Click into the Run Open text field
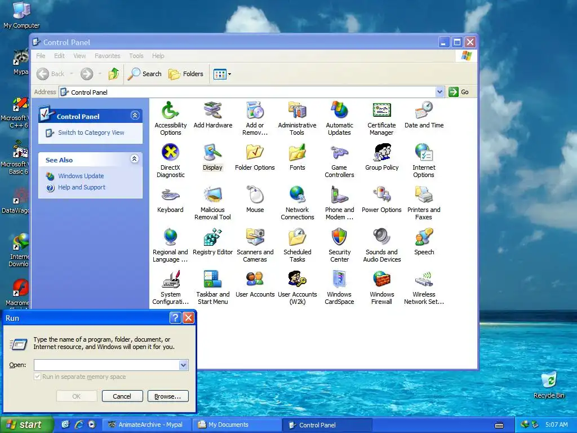577x433 pixels. pyautogui.click(x=106, y=365)
